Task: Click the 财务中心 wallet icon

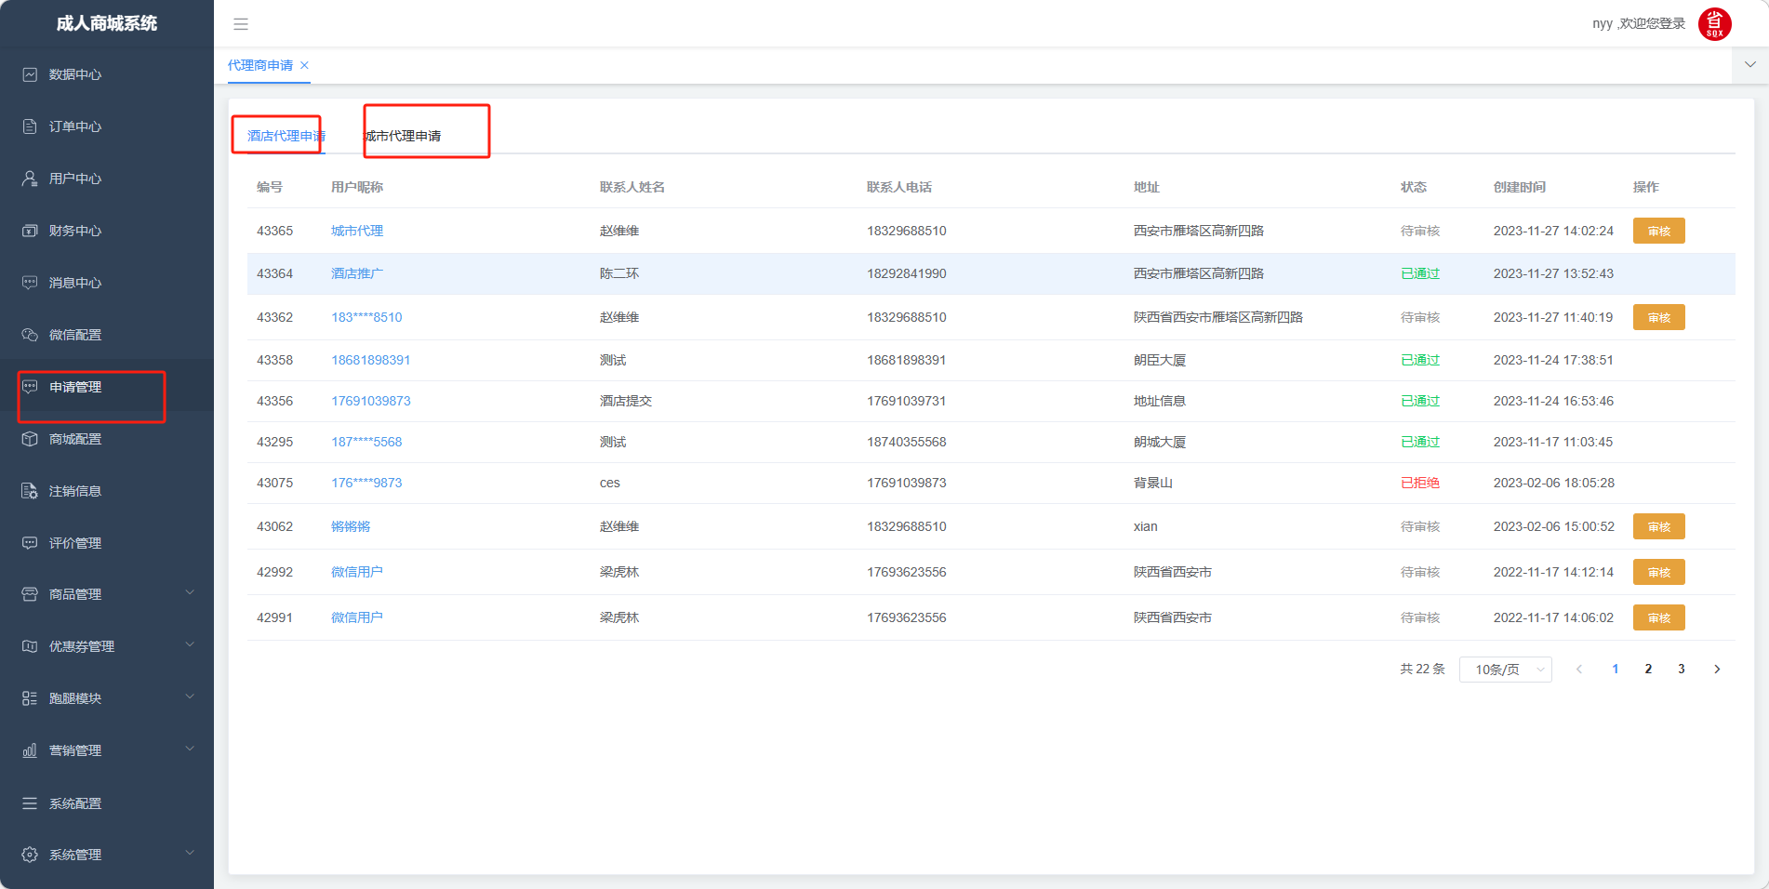Action: (x=30, y=231)
